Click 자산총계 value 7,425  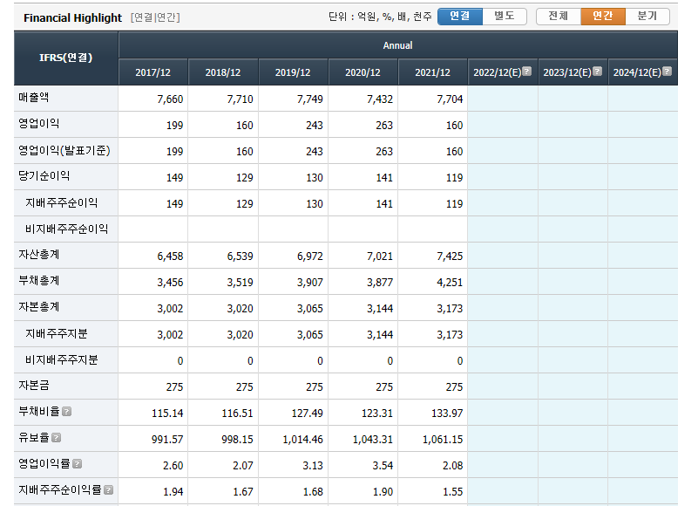[x=450, y=256]
